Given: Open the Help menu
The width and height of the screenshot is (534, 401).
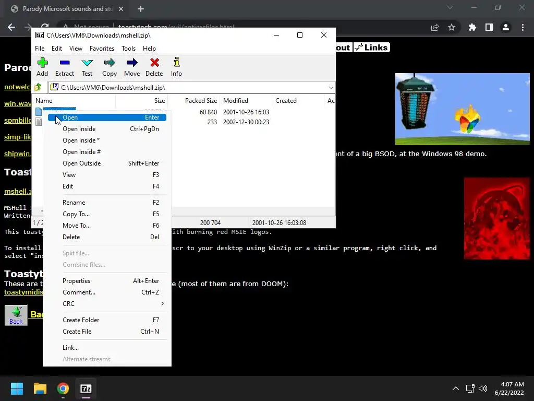Looking at the screenshot, I should 149,49.
